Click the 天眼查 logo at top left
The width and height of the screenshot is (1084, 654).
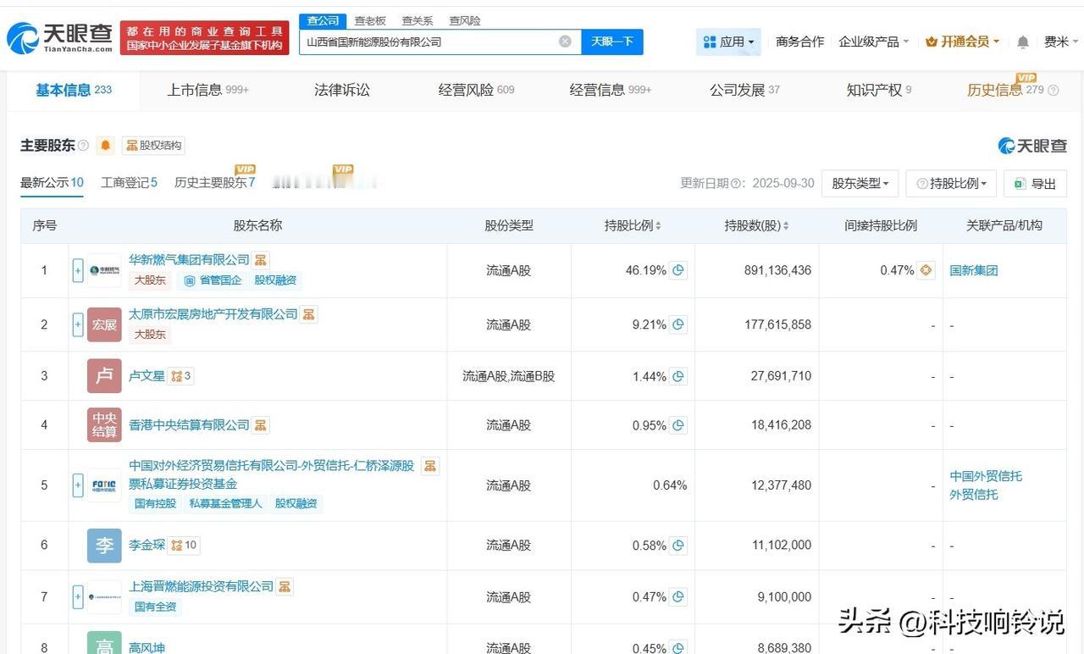pyautogui.click(x=59, y=37)
